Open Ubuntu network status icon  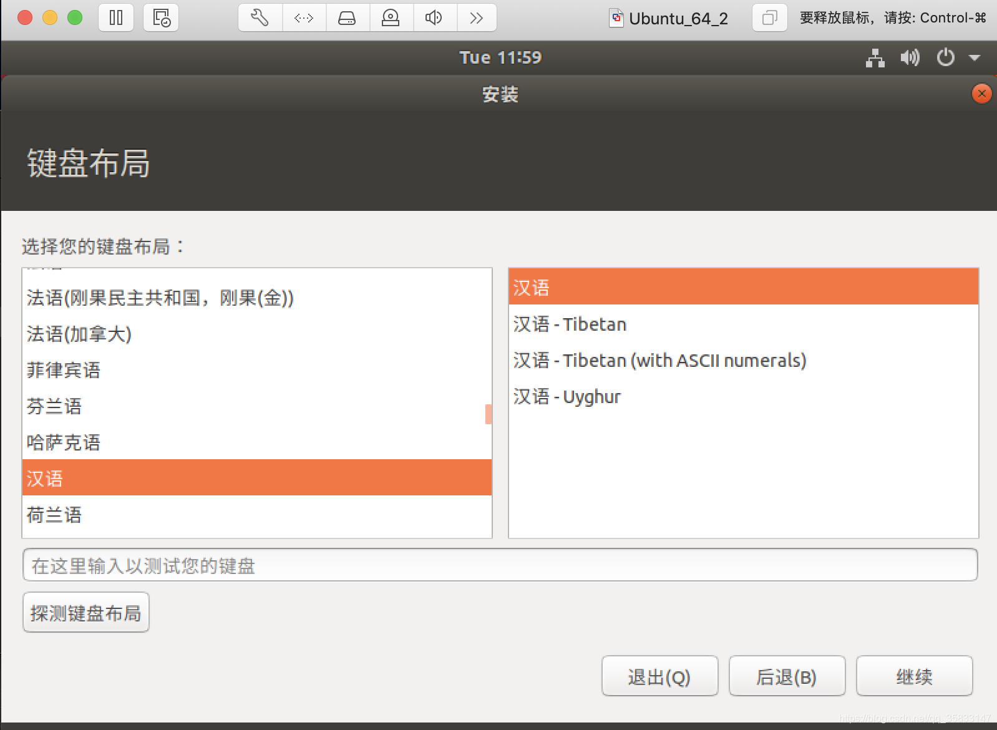(875, 57)
